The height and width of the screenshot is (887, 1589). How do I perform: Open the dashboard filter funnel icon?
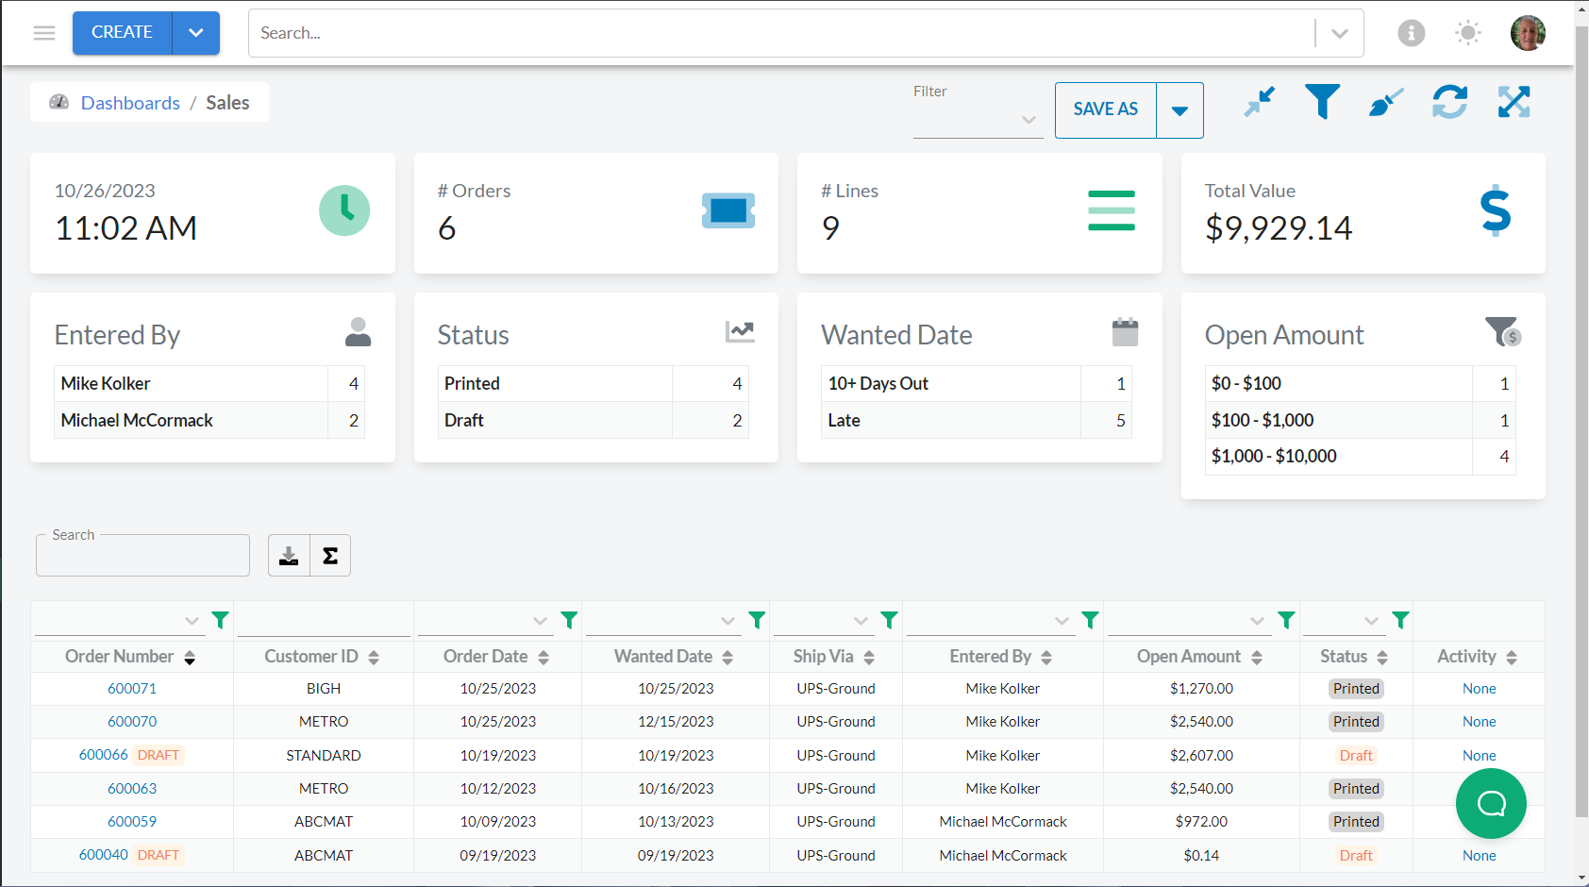point(1322,102)
